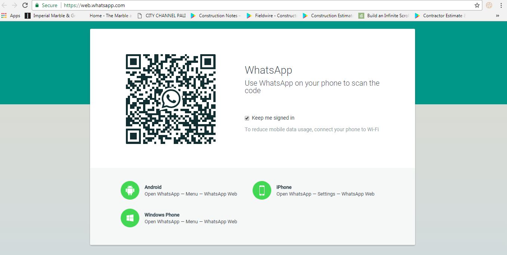The image size is (507, 255).
Task: Click the green iPhone icon
Action: click(x=262, y=190)
